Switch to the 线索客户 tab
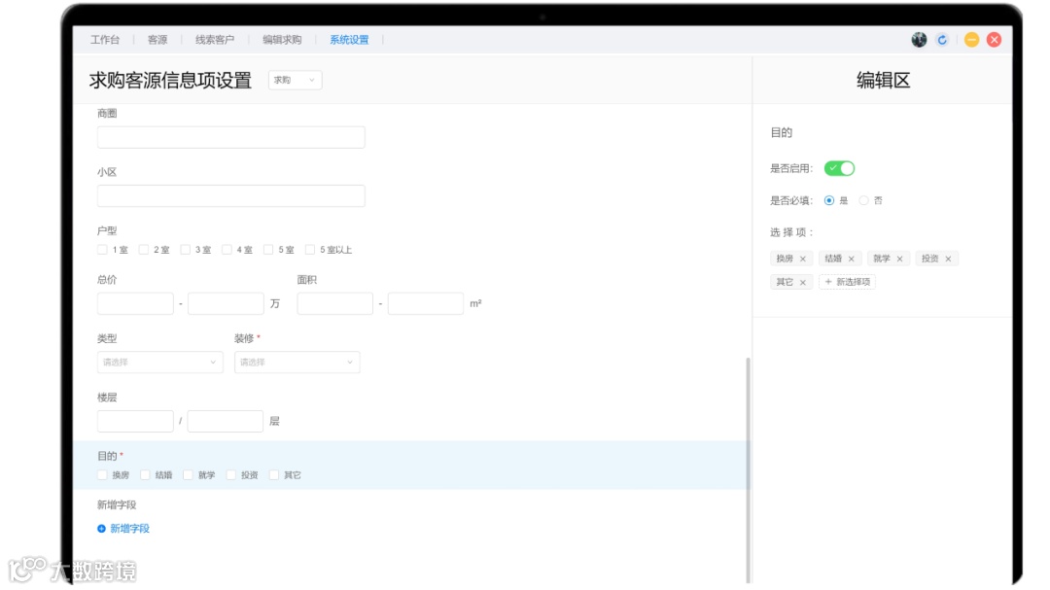This screenshot has height=590, width=1050. (x=215, y=40)
